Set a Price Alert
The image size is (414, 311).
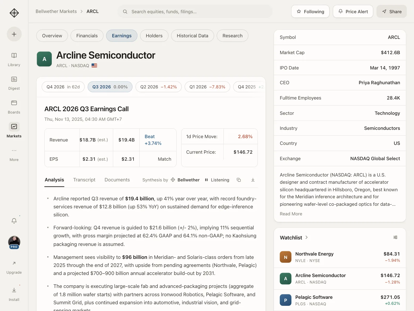[x=353, y=12]
